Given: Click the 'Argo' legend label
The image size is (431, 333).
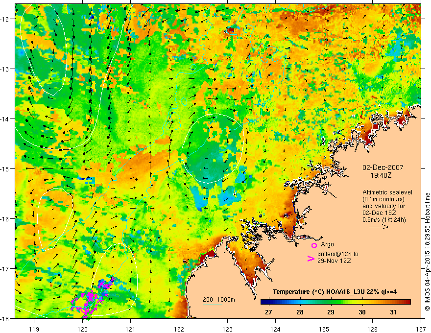Looking at the screenshot, I should (327, 244).
